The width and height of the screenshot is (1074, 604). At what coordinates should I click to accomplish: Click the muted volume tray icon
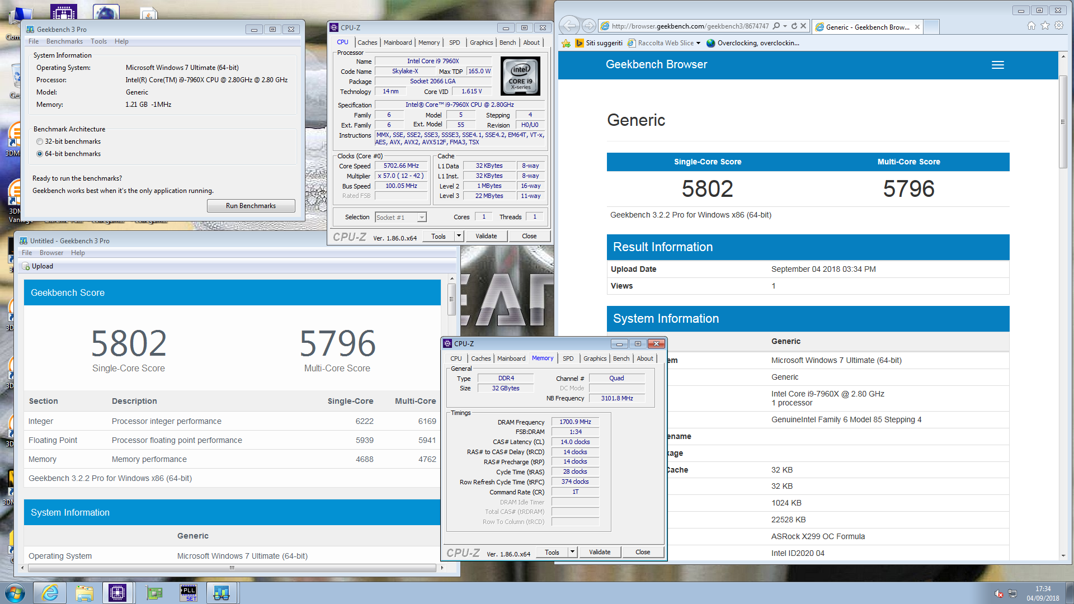[x=998, y=593]
